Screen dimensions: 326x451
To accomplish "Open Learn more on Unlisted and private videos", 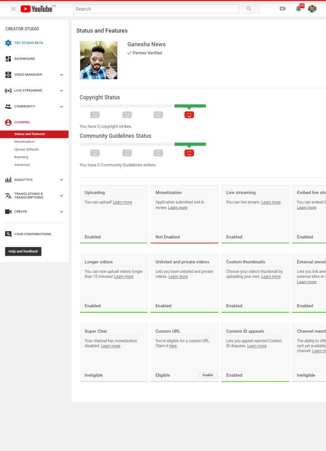I will point(178,276).
